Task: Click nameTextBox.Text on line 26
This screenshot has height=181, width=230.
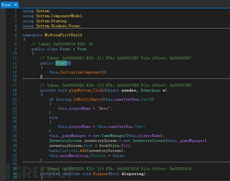Action: [x=125, y=127]
